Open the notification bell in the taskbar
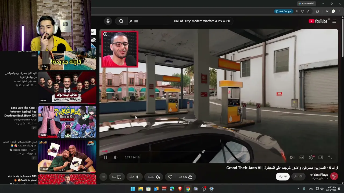This screenshot has height=193, width=344. 339,189
